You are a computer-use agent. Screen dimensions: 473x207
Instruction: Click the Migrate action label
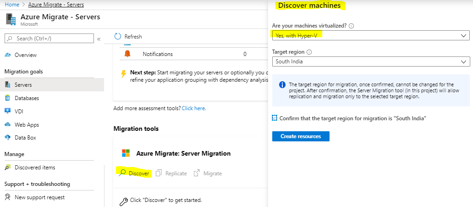click(213, 173)
